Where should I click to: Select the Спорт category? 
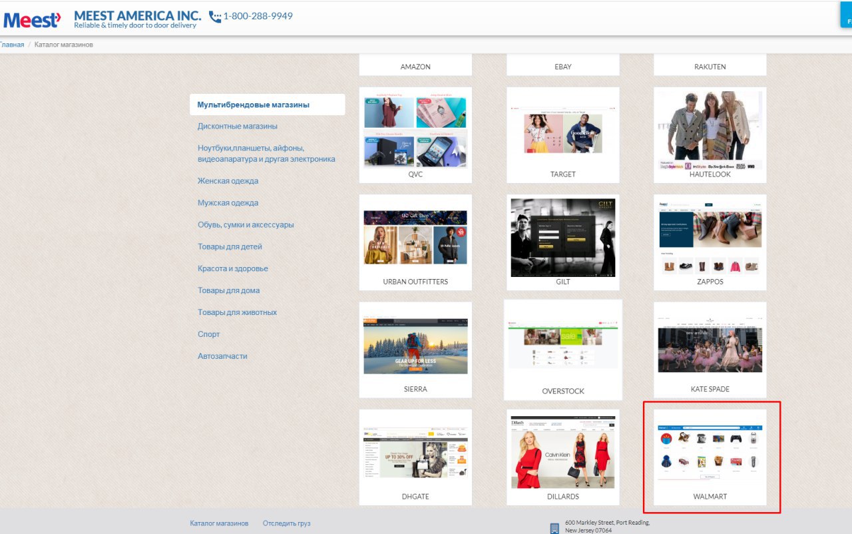click(x=208, y=334)
